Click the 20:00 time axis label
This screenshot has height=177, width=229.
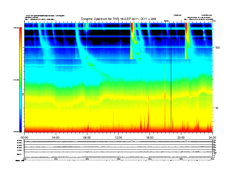[x=181, y=138]
